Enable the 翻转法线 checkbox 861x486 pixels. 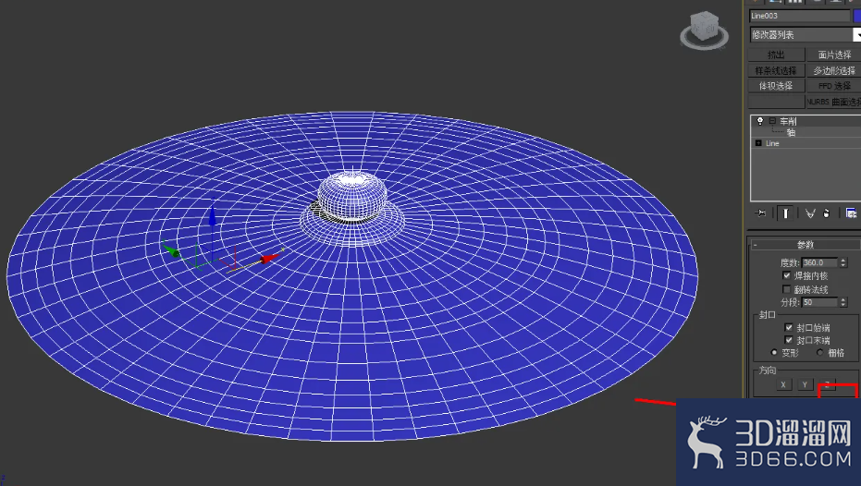coord(786,289)
